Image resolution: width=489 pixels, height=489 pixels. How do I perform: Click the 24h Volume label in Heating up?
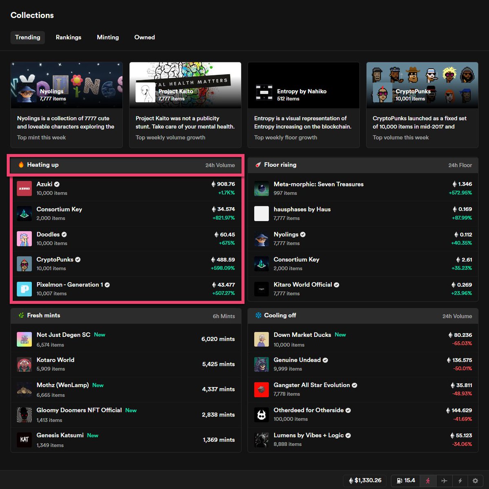pos(220,165)
